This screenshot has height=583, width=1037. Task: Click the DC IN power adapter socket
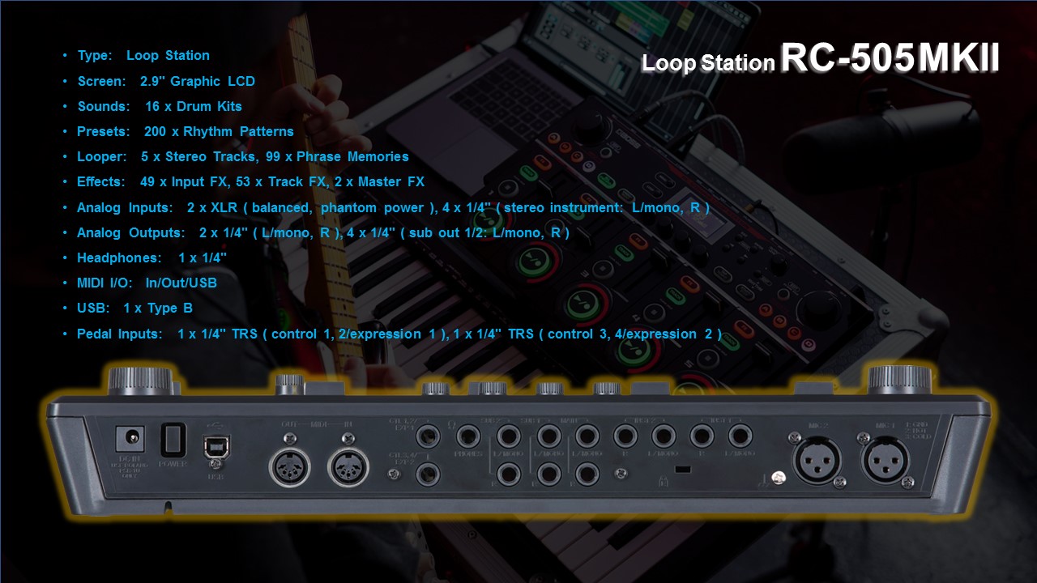pyautogui.click(x=130, y=439)
